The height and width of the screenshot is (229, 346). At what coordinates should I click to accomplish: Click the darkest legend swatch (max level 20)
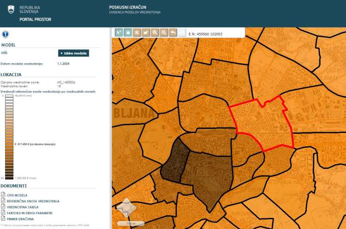tap(9, 178)
